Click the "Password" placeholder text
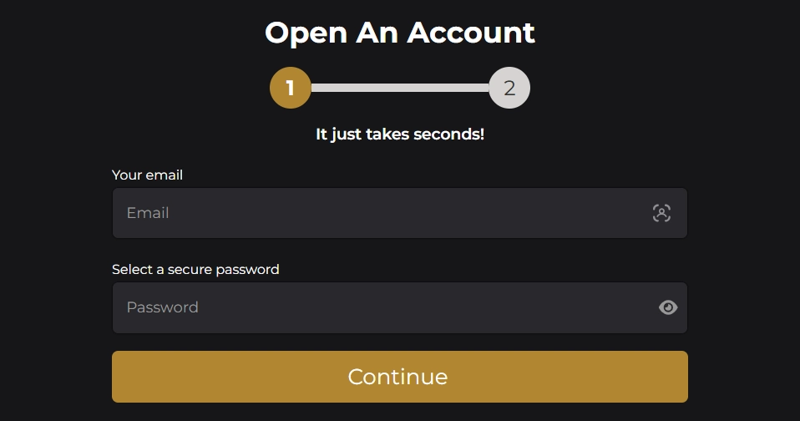This screenshot has height=421, width=800. [162, 307]
